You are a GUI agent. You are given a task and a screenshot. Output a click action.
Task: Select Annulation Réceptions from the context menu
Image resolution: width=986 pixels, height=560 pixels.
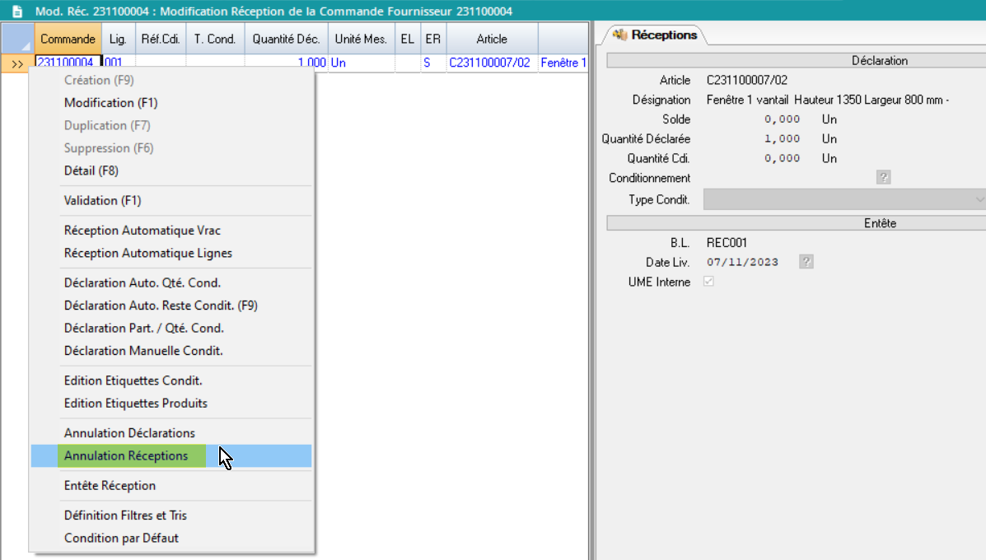(126, 456)
